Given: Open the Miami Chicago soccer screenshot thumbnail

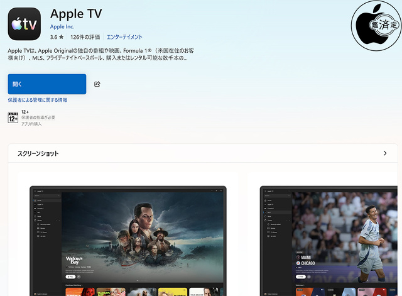Looking at the screenshot, I should click(329, 241).
